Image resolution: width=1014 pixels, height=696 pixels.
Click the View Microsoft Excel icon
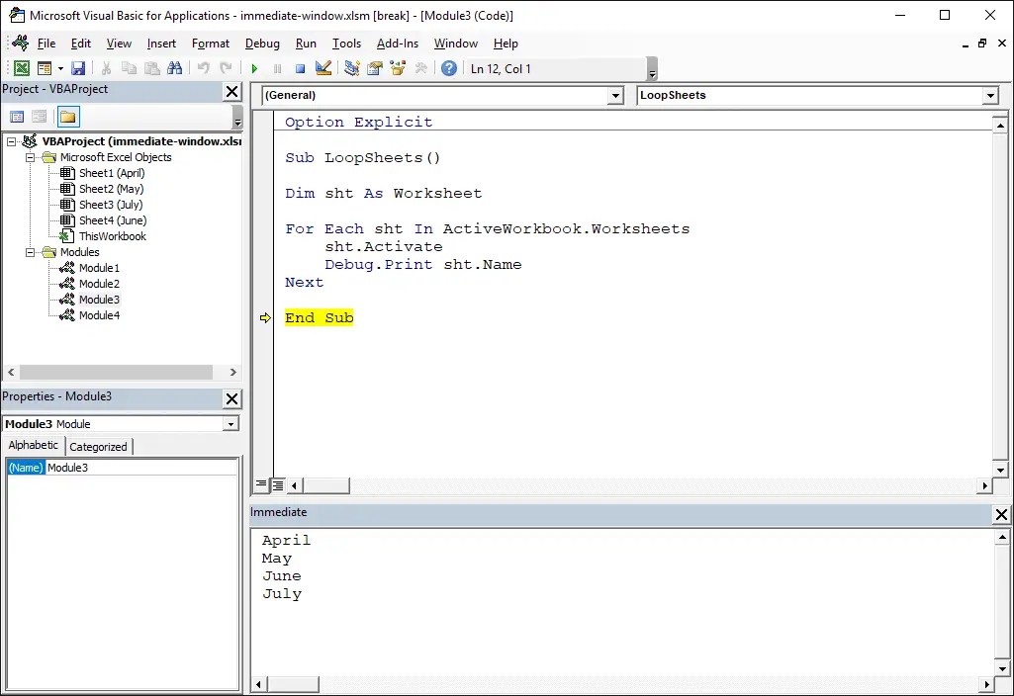coord(22,67)
